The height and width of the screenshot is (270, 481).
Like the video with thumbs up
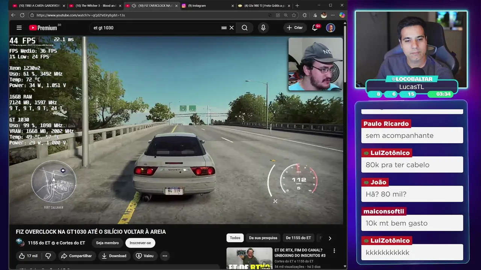click(x=29, y=256)
